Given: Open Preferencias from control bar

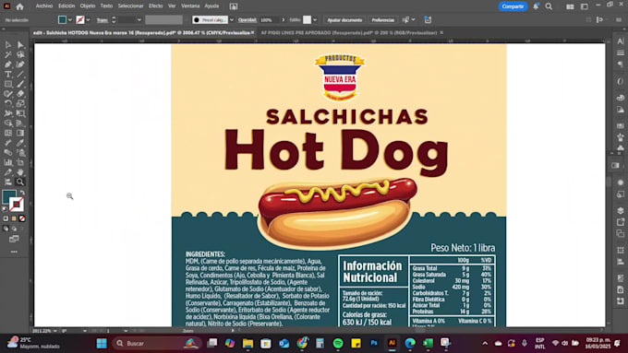Looking at the screenshot, I should (x=383, y=20).
